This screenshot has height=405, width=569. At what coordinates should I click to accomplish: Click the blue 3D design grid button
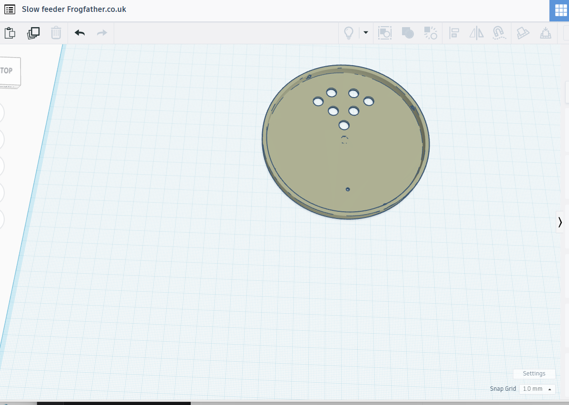click(559, 10)
